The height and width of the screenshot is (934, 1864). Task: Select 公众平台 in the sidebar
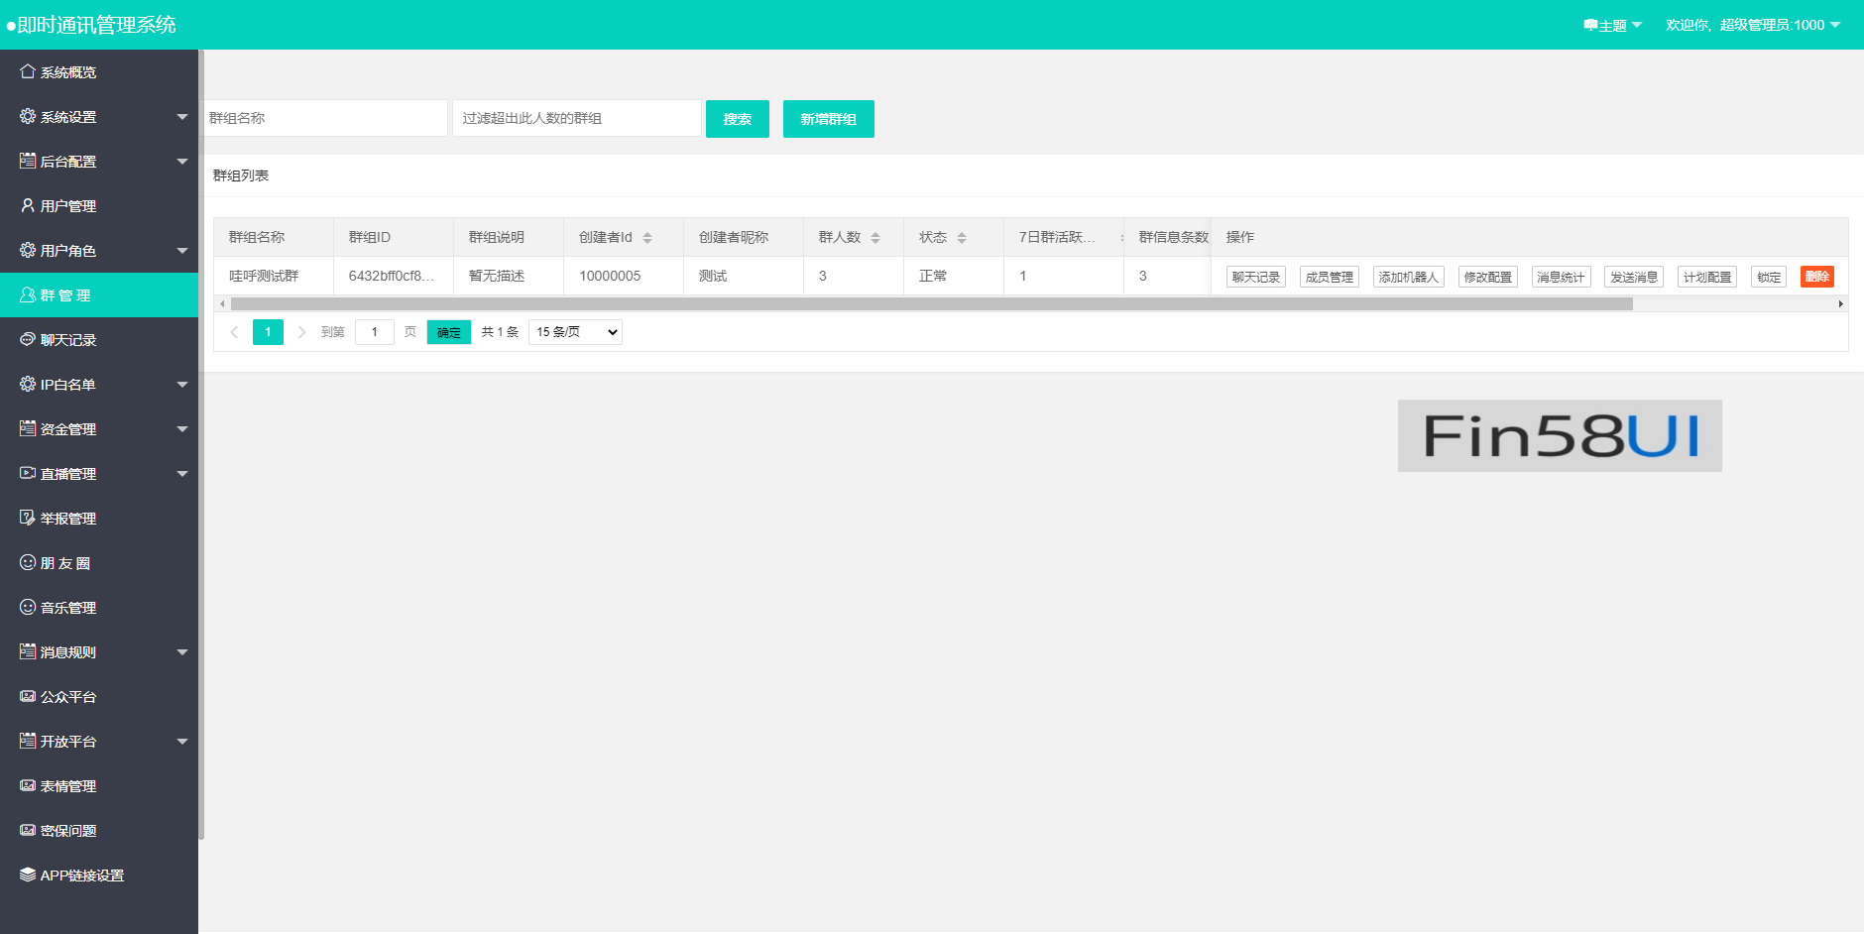[68, 697]
